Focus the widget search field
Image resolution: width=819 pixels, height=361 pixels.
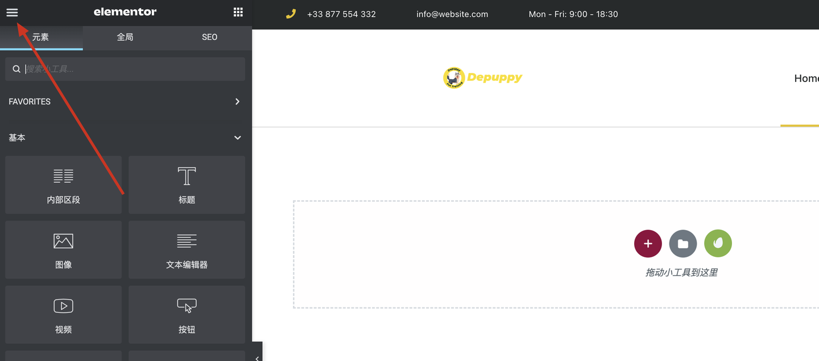(125, 69)
